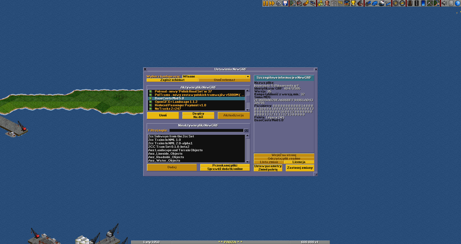Click the active NewGRF list scroll-down arrow
This screenshot has width=461, height=244.
click(x=247, y=110)
